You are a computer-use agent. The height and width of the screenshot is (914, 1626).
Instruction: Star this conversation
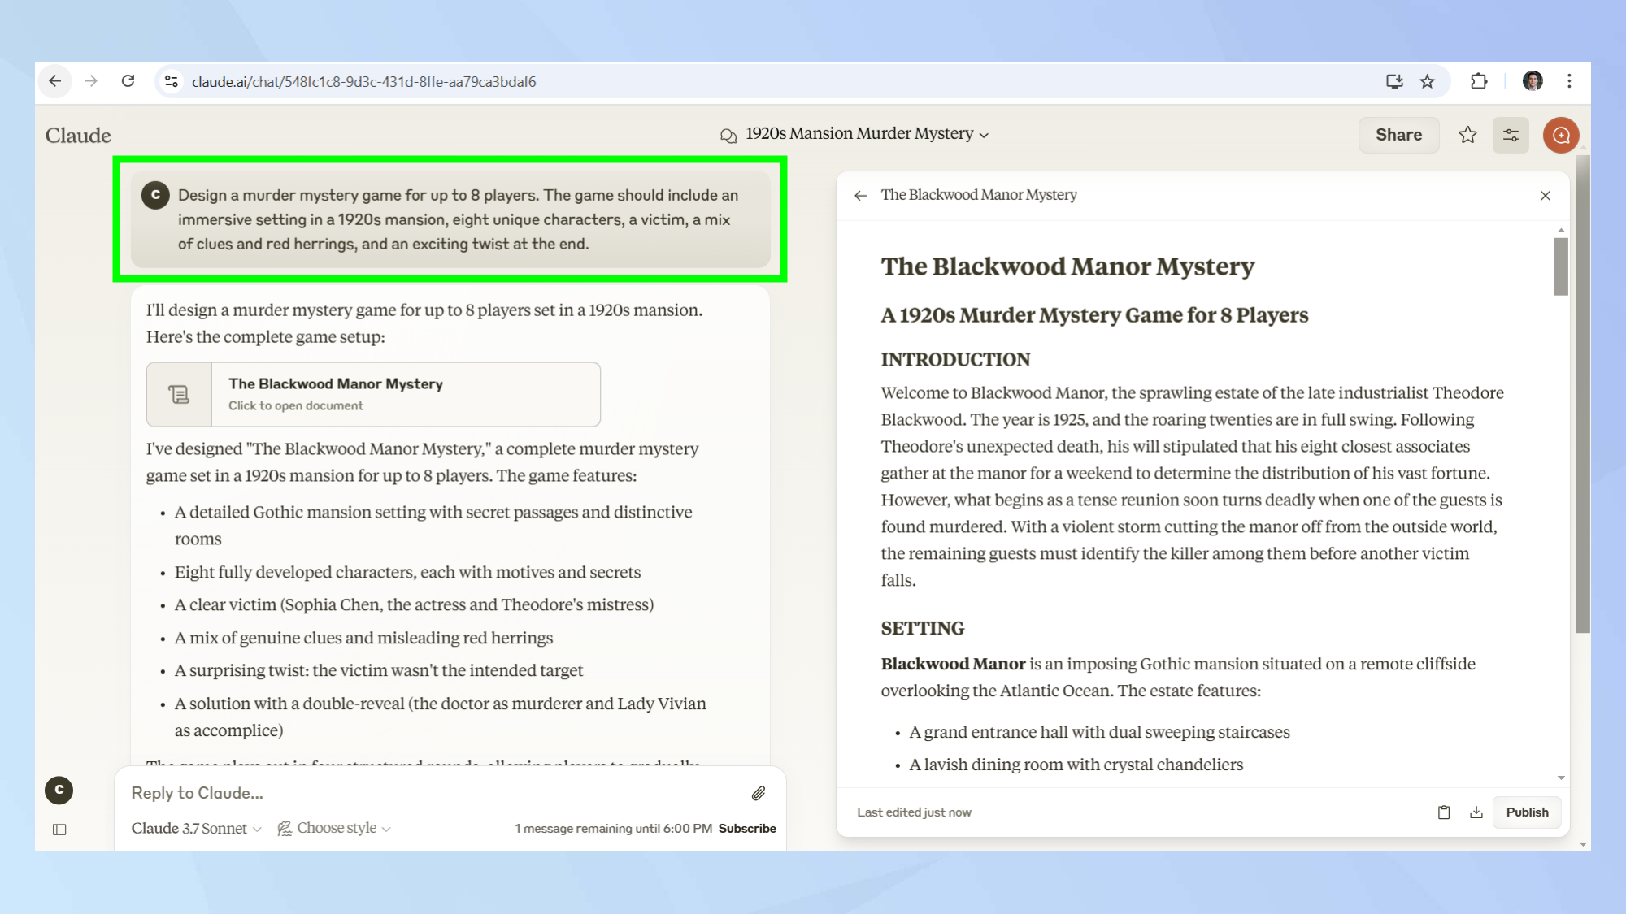[1467, 135]
